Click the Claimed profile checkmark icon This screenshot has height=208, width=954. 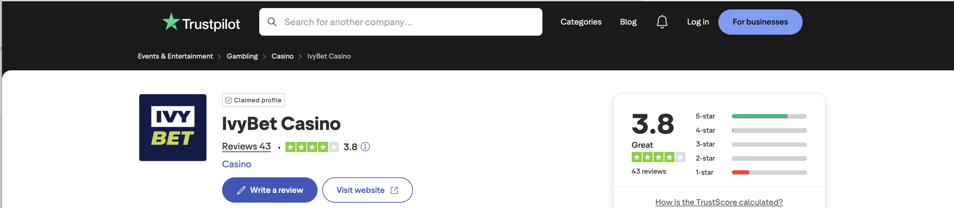tap(229, 101)
